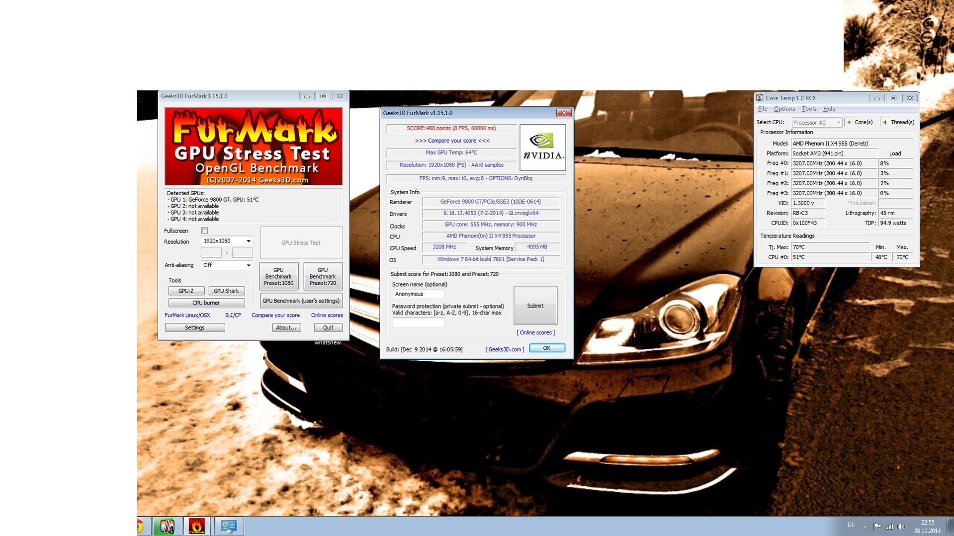Open Compare your score link in main window

click(x=276, y=315)
